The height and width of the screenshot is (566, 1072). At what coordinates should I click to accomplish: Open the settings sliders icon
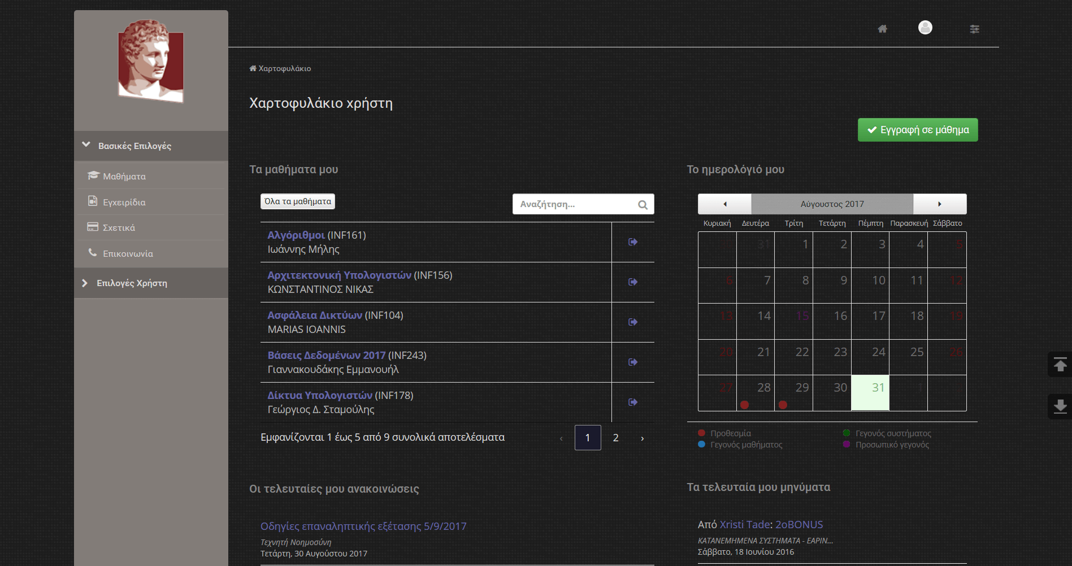pos(974,29)
